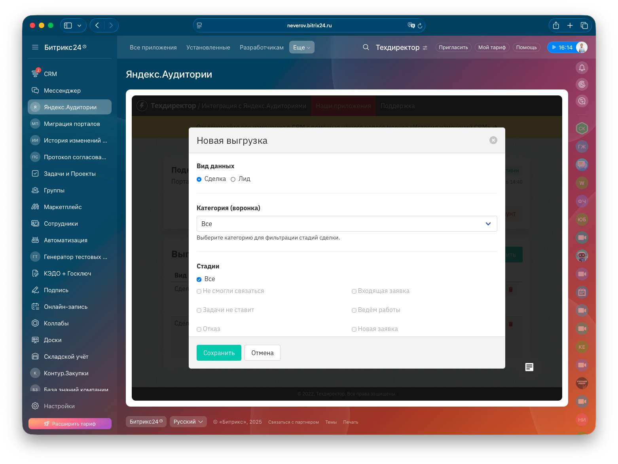Viewport: 618px width, 464px height.
Task: Open Миграция порталов in the sidebar
Action: [x=70, y=124]
